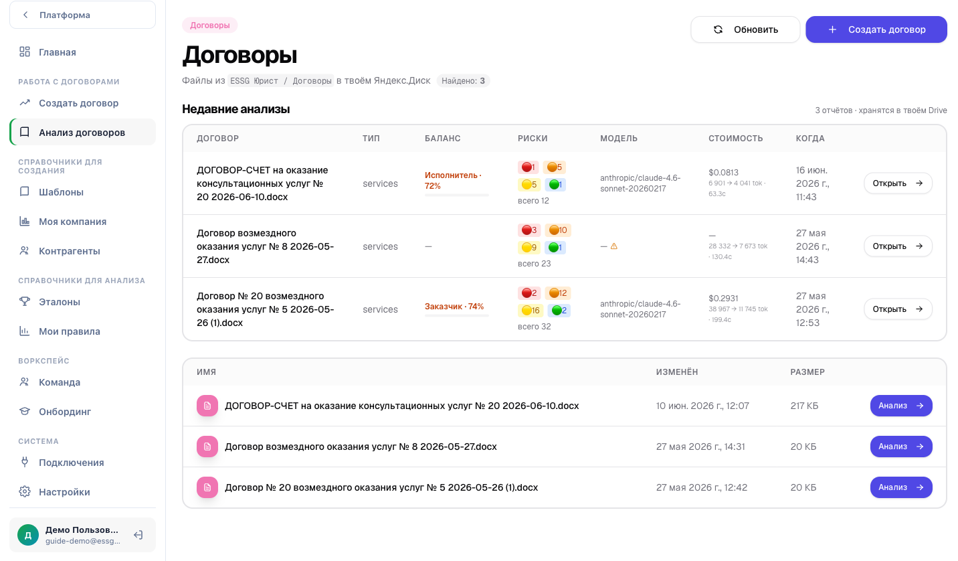Click file name Договор возмездного оказания услуг № 8 in files list

[361, 447]
